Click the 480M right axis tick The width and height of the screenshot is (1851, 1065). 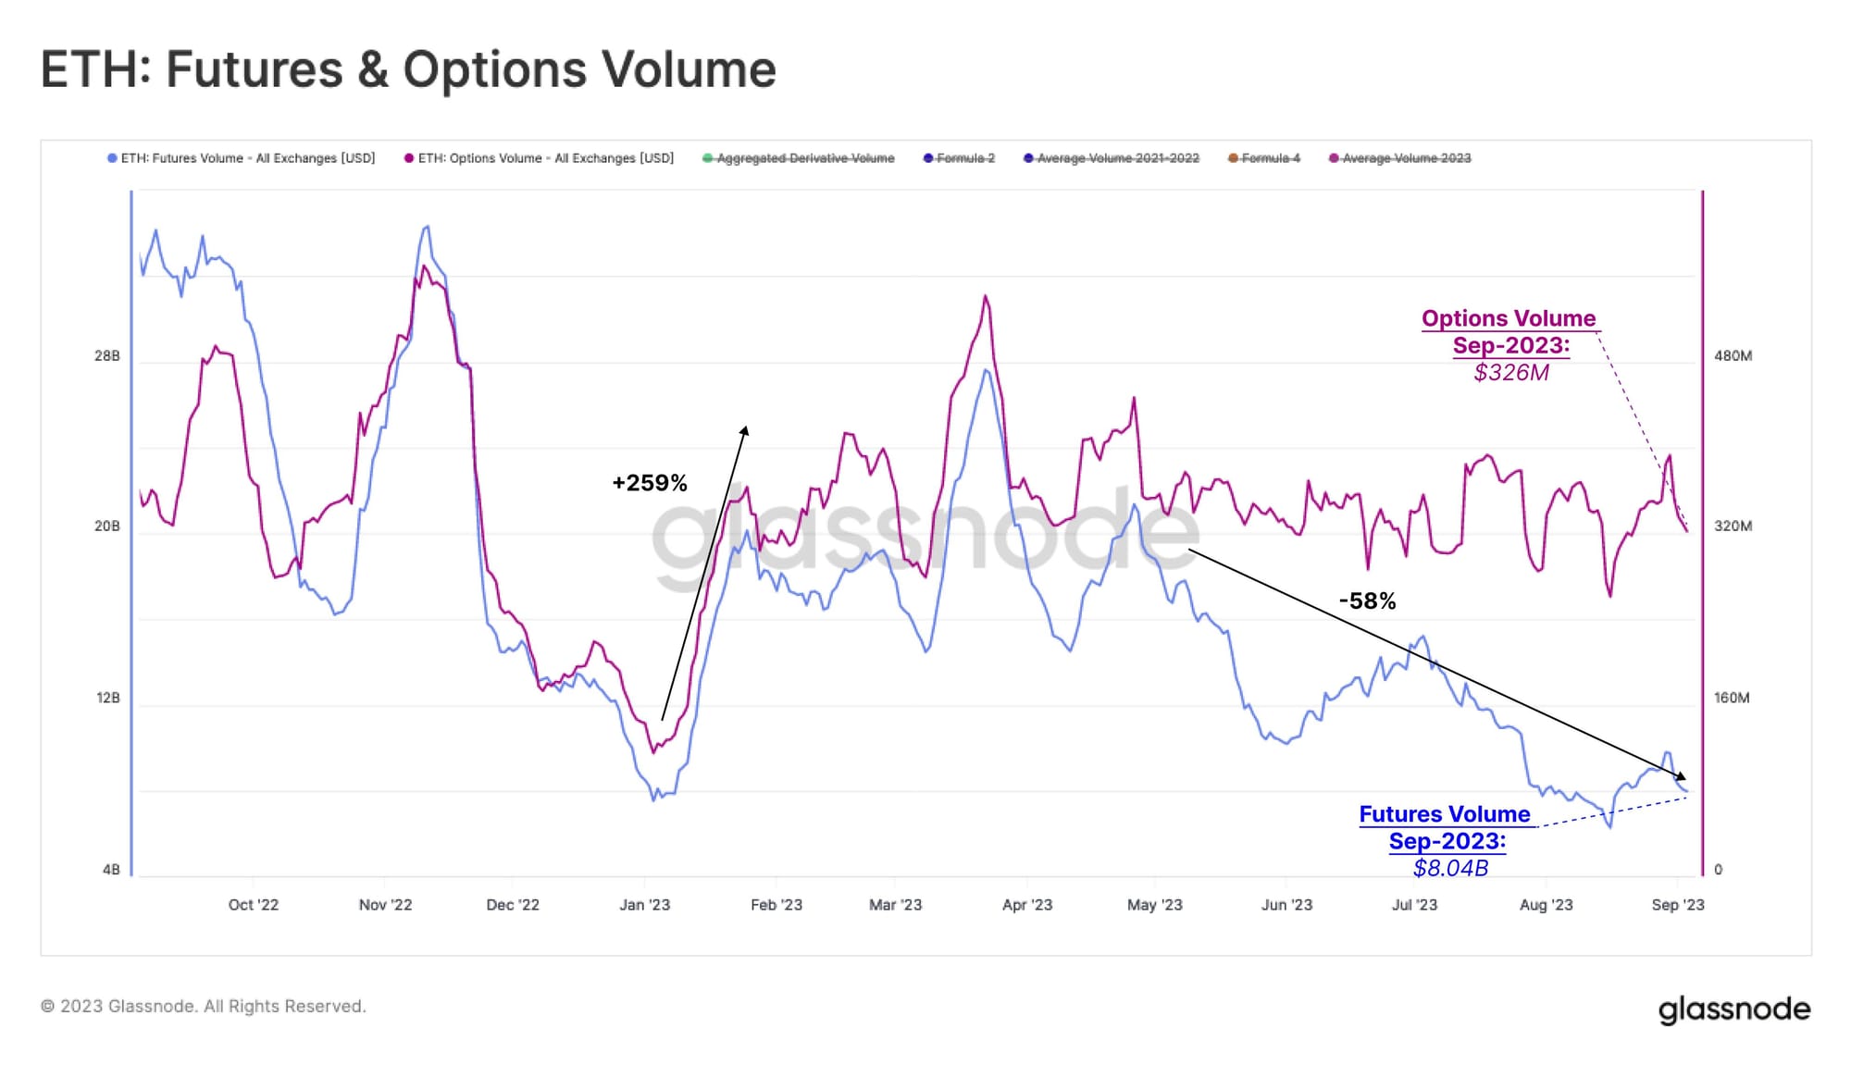1733,356
